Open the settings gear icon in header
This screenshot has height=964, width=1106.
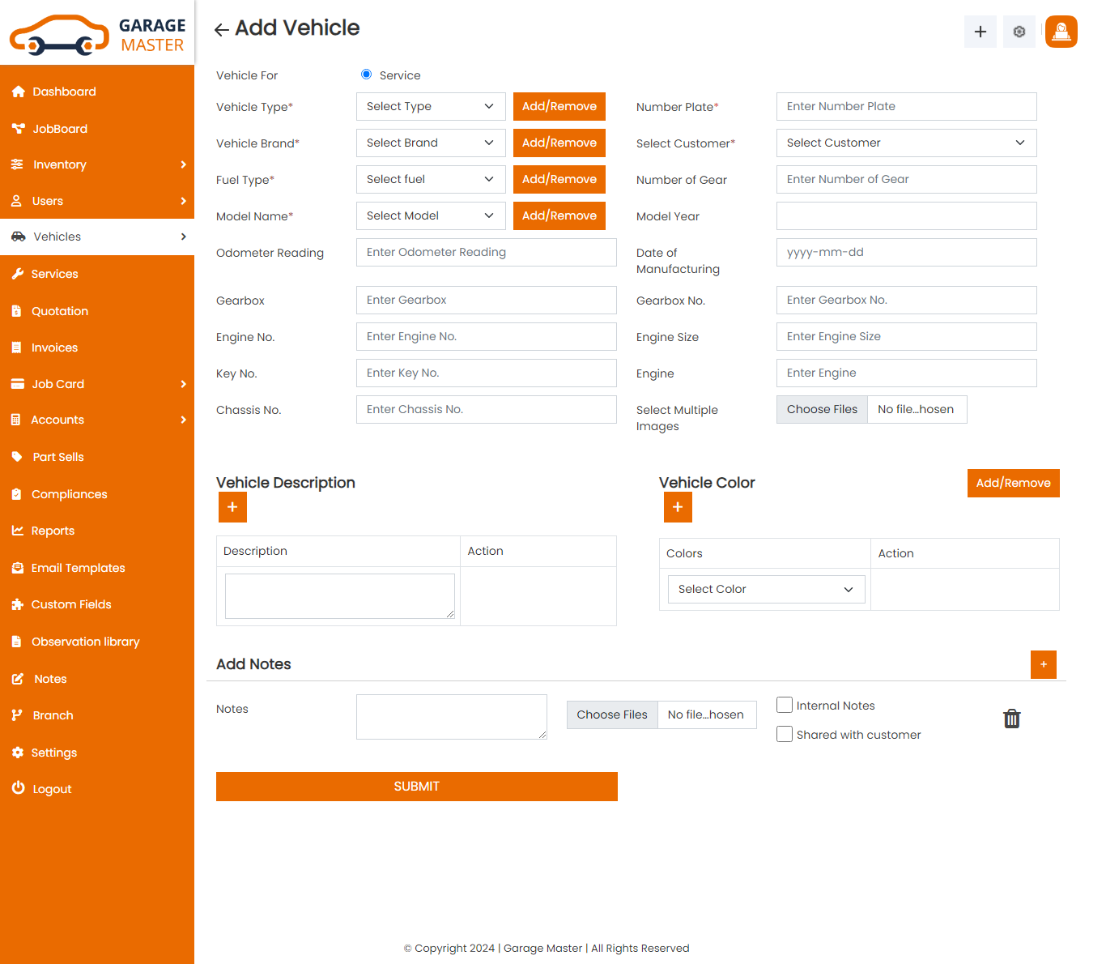(x=1019, y=32)
